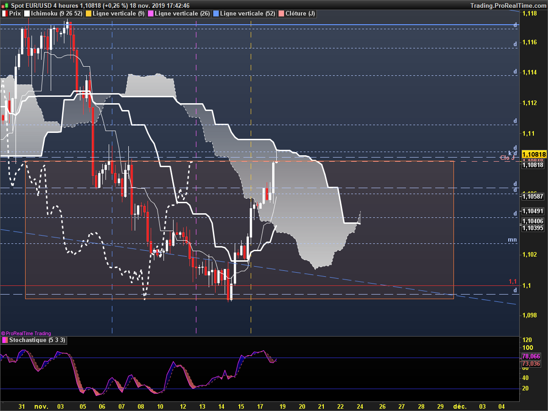
Task: Click the 1,112 price axis label
Action: [x=530, y=103]
